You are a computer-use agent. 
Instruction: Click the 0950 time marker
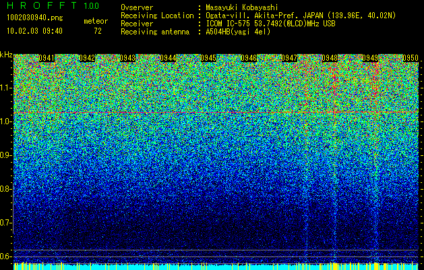point(411,58)
